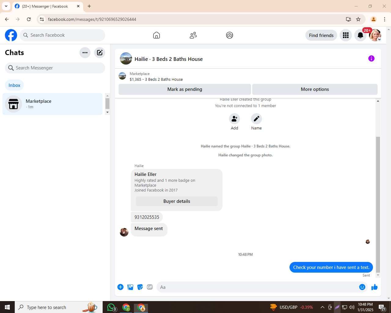This screenshot has width=391, height=313.
Task: Open Buyer details
Action: pyautogui.click(x=177, y=201)
